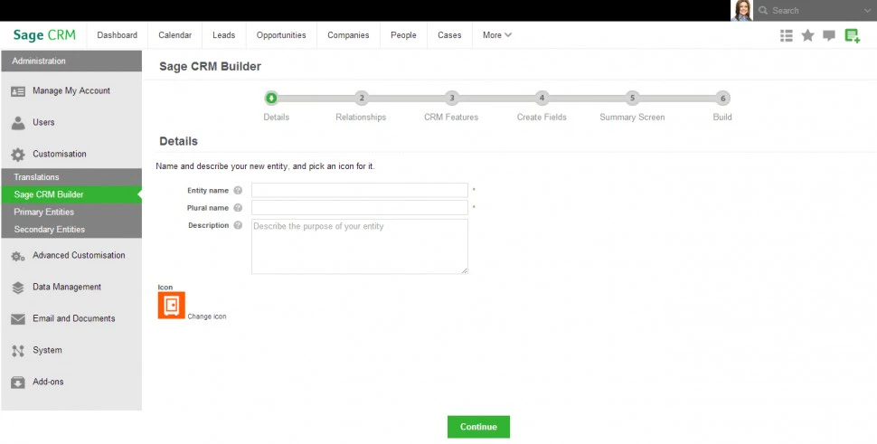Click the System nodes icon
This screenshot has height=444, width=877.
point(18,351)
